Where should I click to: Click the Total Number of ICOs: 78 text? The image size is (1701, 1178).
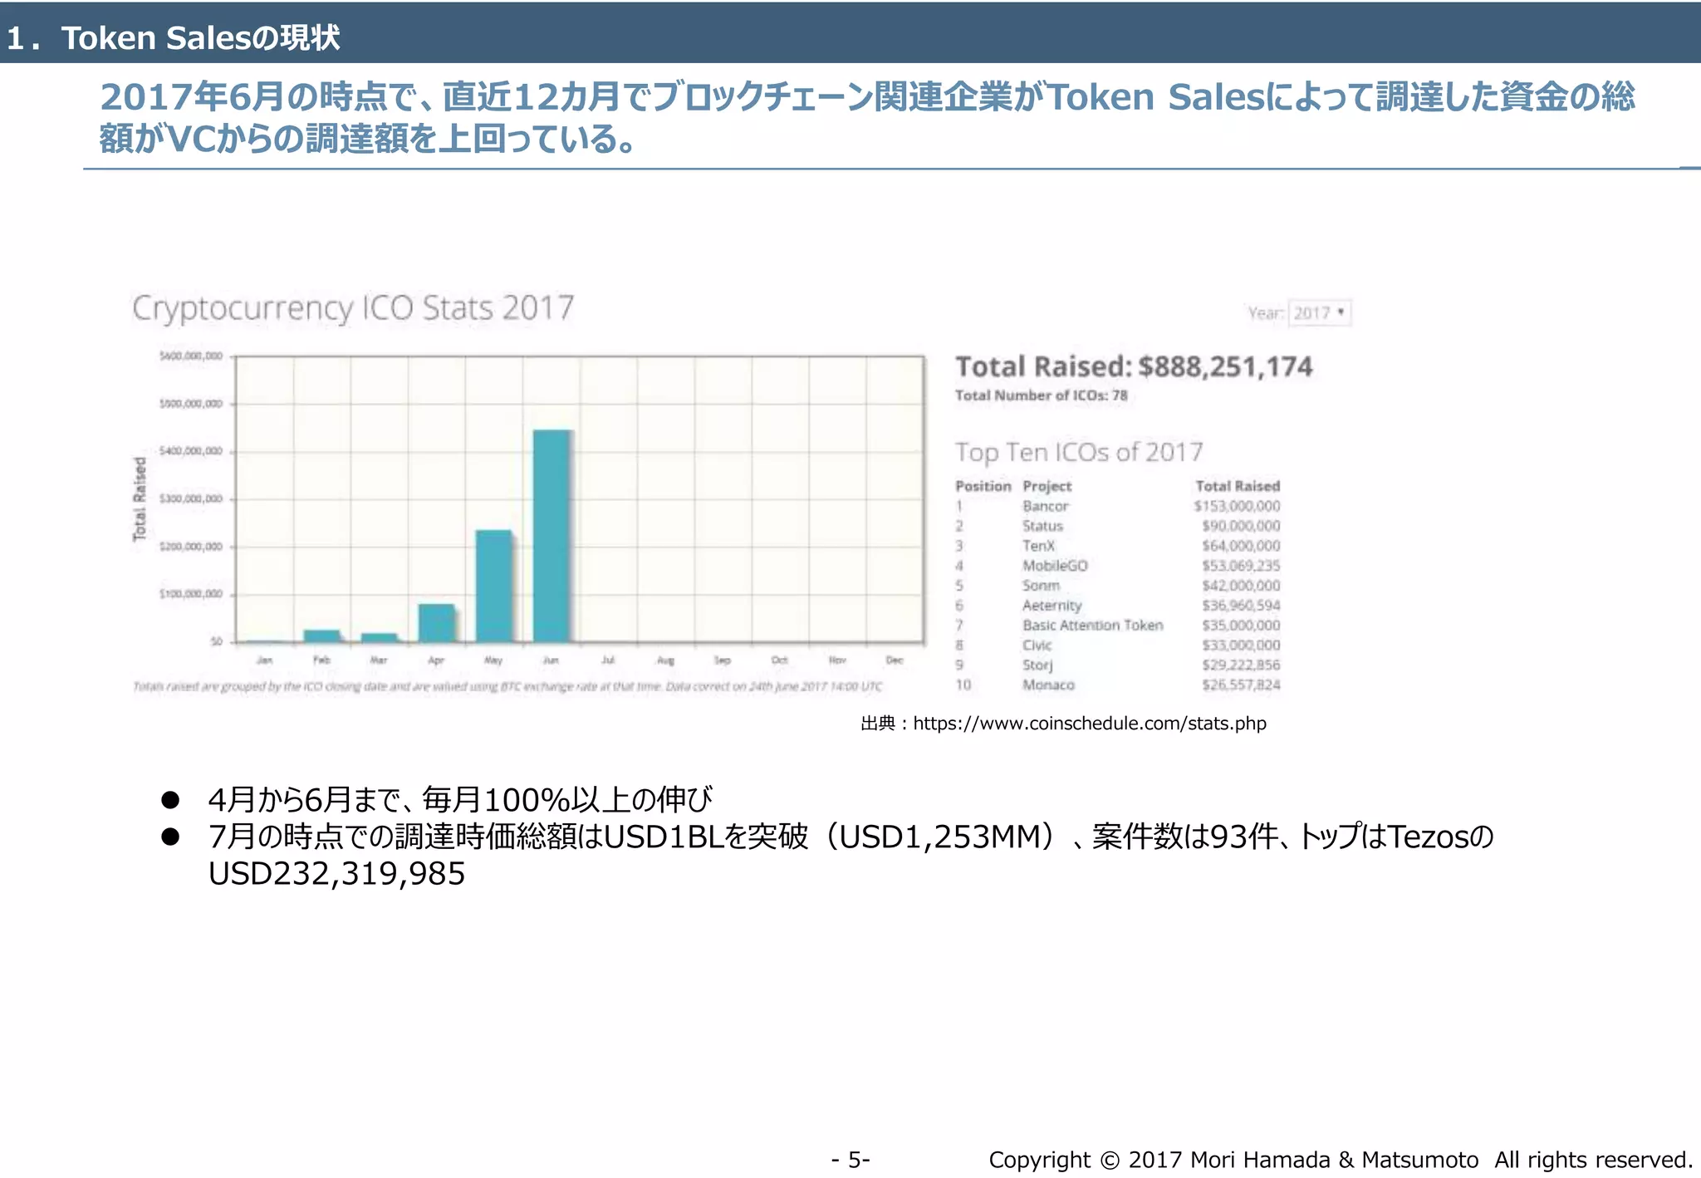coord(1042,395)
